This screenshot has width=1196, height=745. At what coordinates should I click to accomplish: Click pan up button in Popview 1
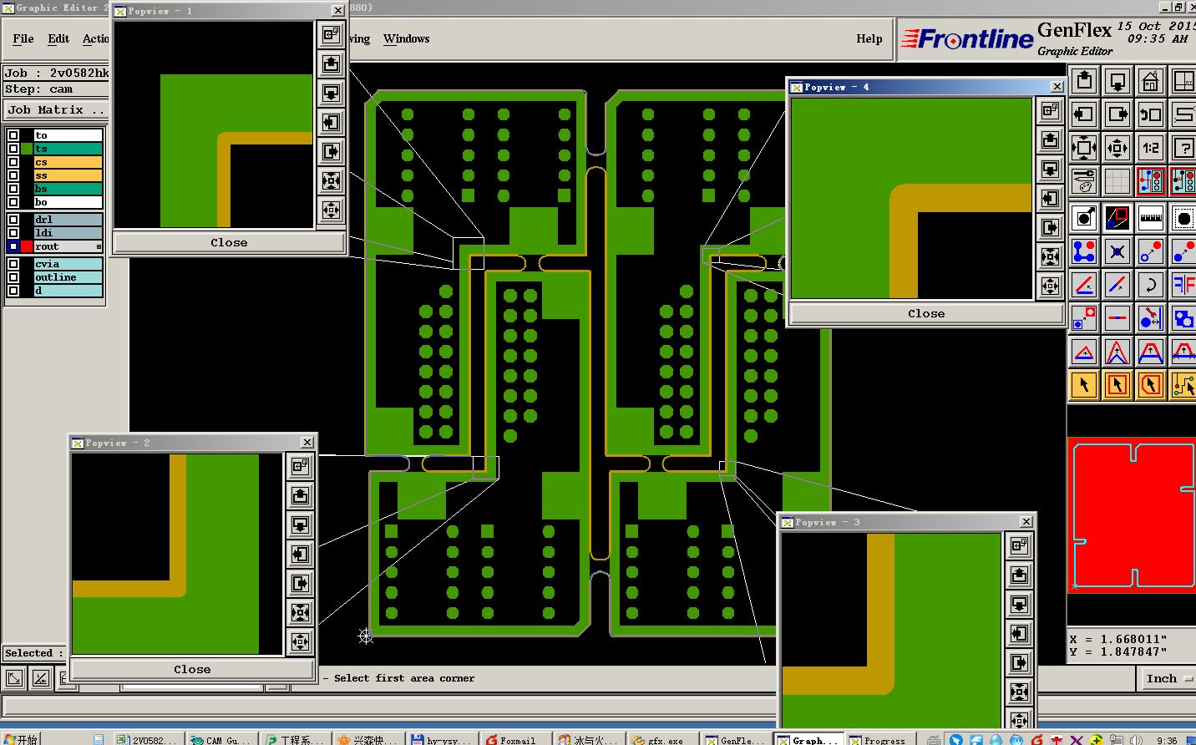pos(331,63)
